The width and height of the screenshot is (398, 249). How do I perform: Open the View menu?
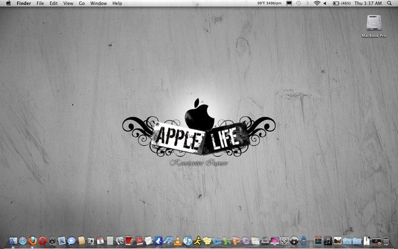tap(68, 3)
